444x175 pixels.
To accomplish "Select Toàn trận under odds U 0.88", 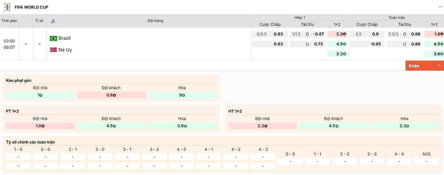I will (404, 44).
